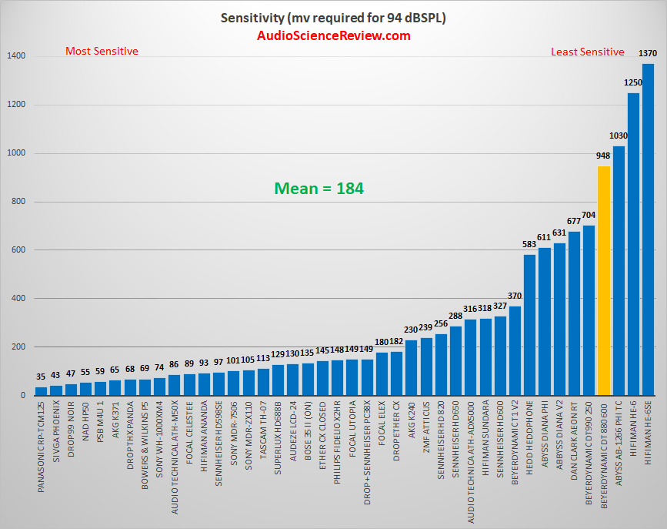Select the 'BOSE 35 II (ON)' axis label
This screenshot has height=529, width=667.
pyautogui.click(x=308, y=430)
